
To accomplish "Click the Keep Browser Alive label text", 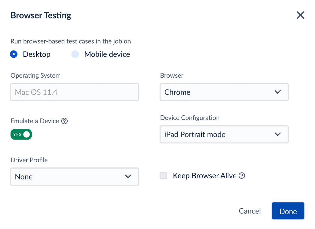I will click(205, 176).
